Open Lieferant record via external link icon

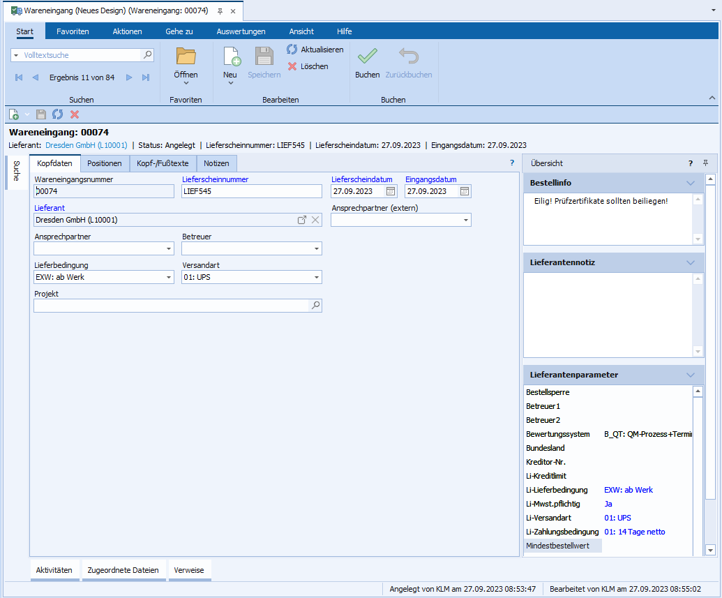(x=302, y=220)
